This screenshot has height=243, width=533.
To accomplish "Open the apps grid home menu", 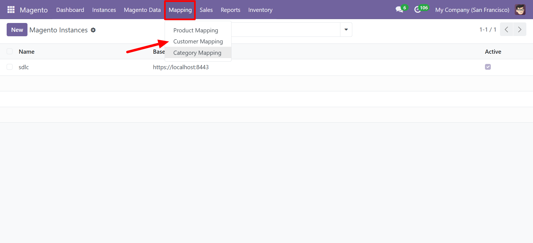I will pos(11,10).
